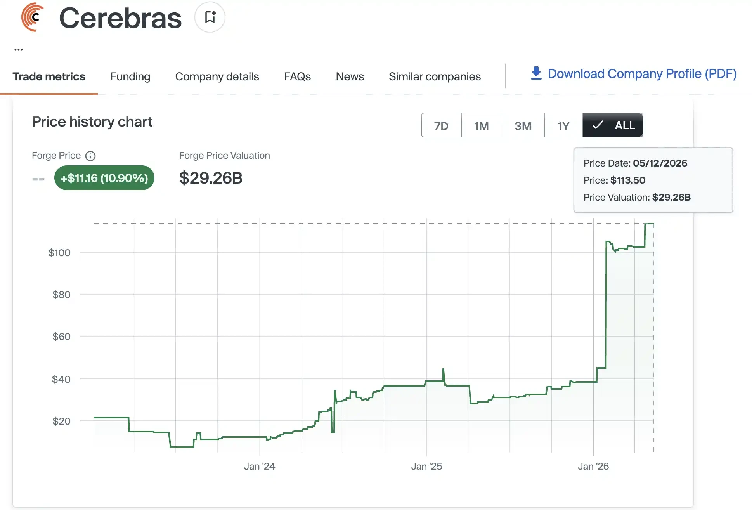The height and width of the screenshot is (510, 752).
Task: Go to the Company details tab
Action: 217,76
